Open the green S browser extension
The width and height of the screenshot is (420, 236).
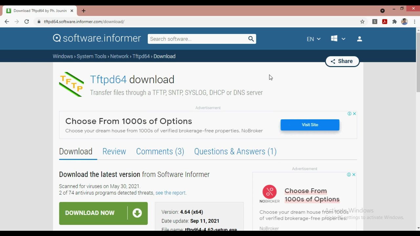coord(375,22)
